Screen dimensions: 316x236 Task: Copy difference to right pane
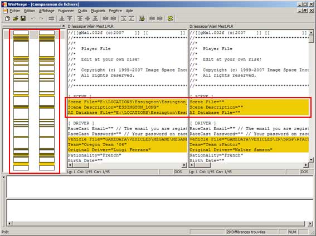coord(105,19)
